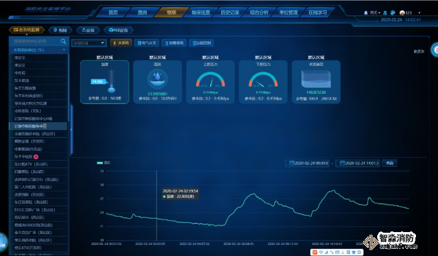The width and height of the screenshot is (438, 256).
Task: Select the thermometer temperature card
Action: [x=105, y=82]
